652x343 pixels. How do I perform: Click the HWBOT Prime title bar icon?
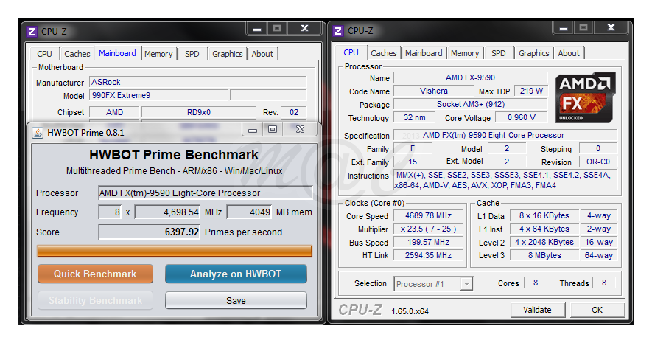tap(37, 132)
